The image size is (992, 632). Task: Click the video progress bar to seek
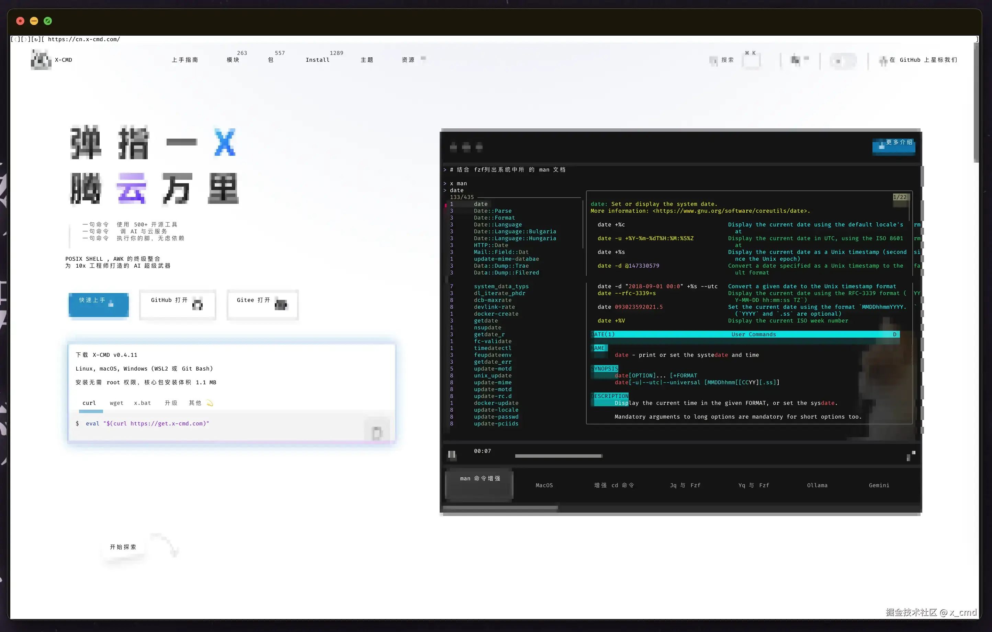559,456
